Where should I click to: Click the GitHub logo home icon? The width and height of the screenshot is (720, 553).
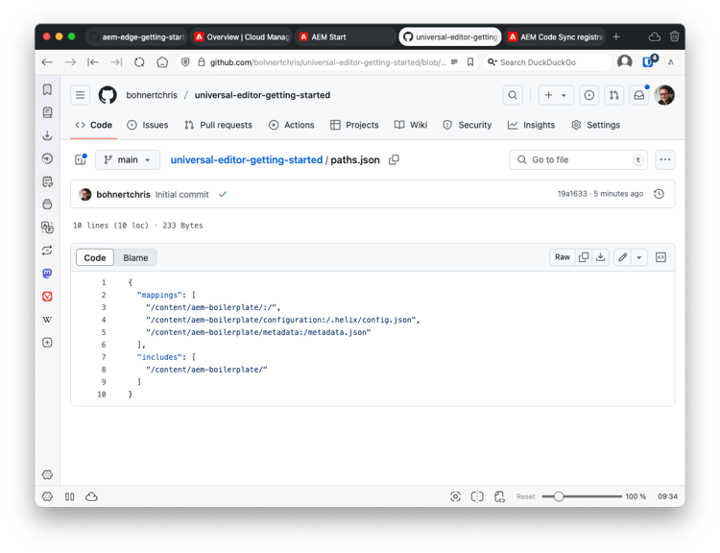(x=108, y=95)
